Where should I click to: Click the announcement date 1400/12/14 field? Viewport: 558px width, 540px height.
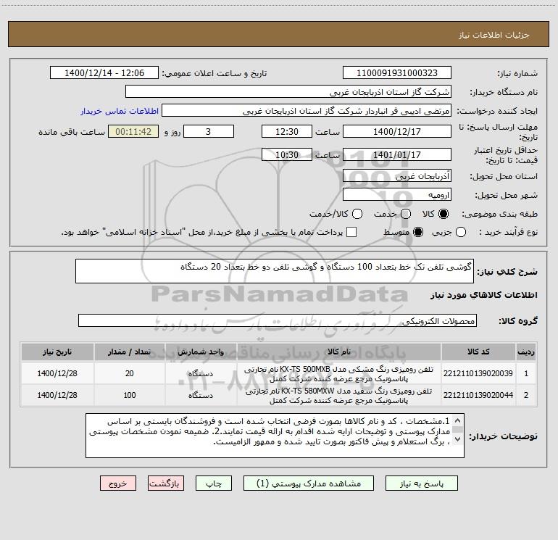(104, 72)
